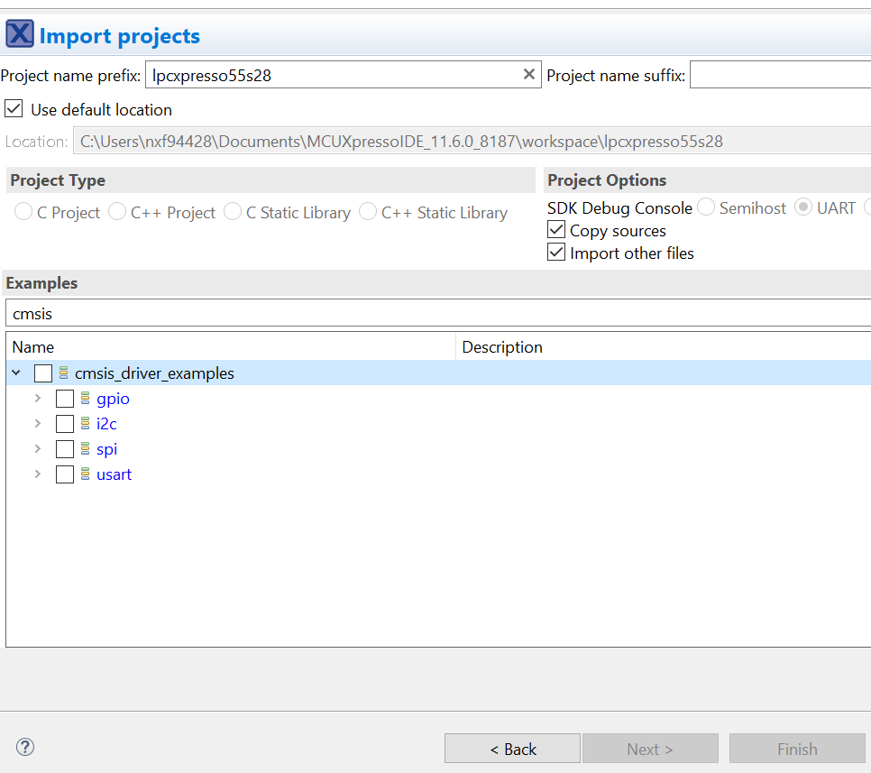Uncheck Use default location
Viewport: 871px width, 773px height.
pos(13,108)
